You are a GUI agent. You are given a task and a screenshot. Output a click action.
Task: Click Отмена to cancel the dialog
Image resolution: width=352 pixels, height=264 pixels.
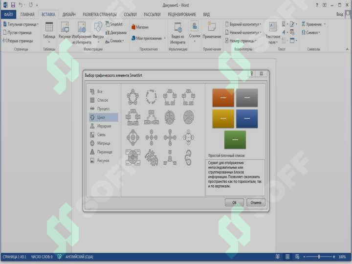point(256,202)
